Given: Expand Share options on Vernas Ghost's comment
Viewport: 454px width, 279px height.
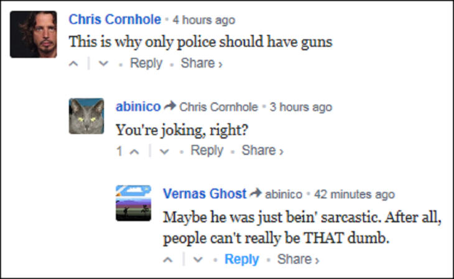Looking at the screenshot, I should coord(297,259).
